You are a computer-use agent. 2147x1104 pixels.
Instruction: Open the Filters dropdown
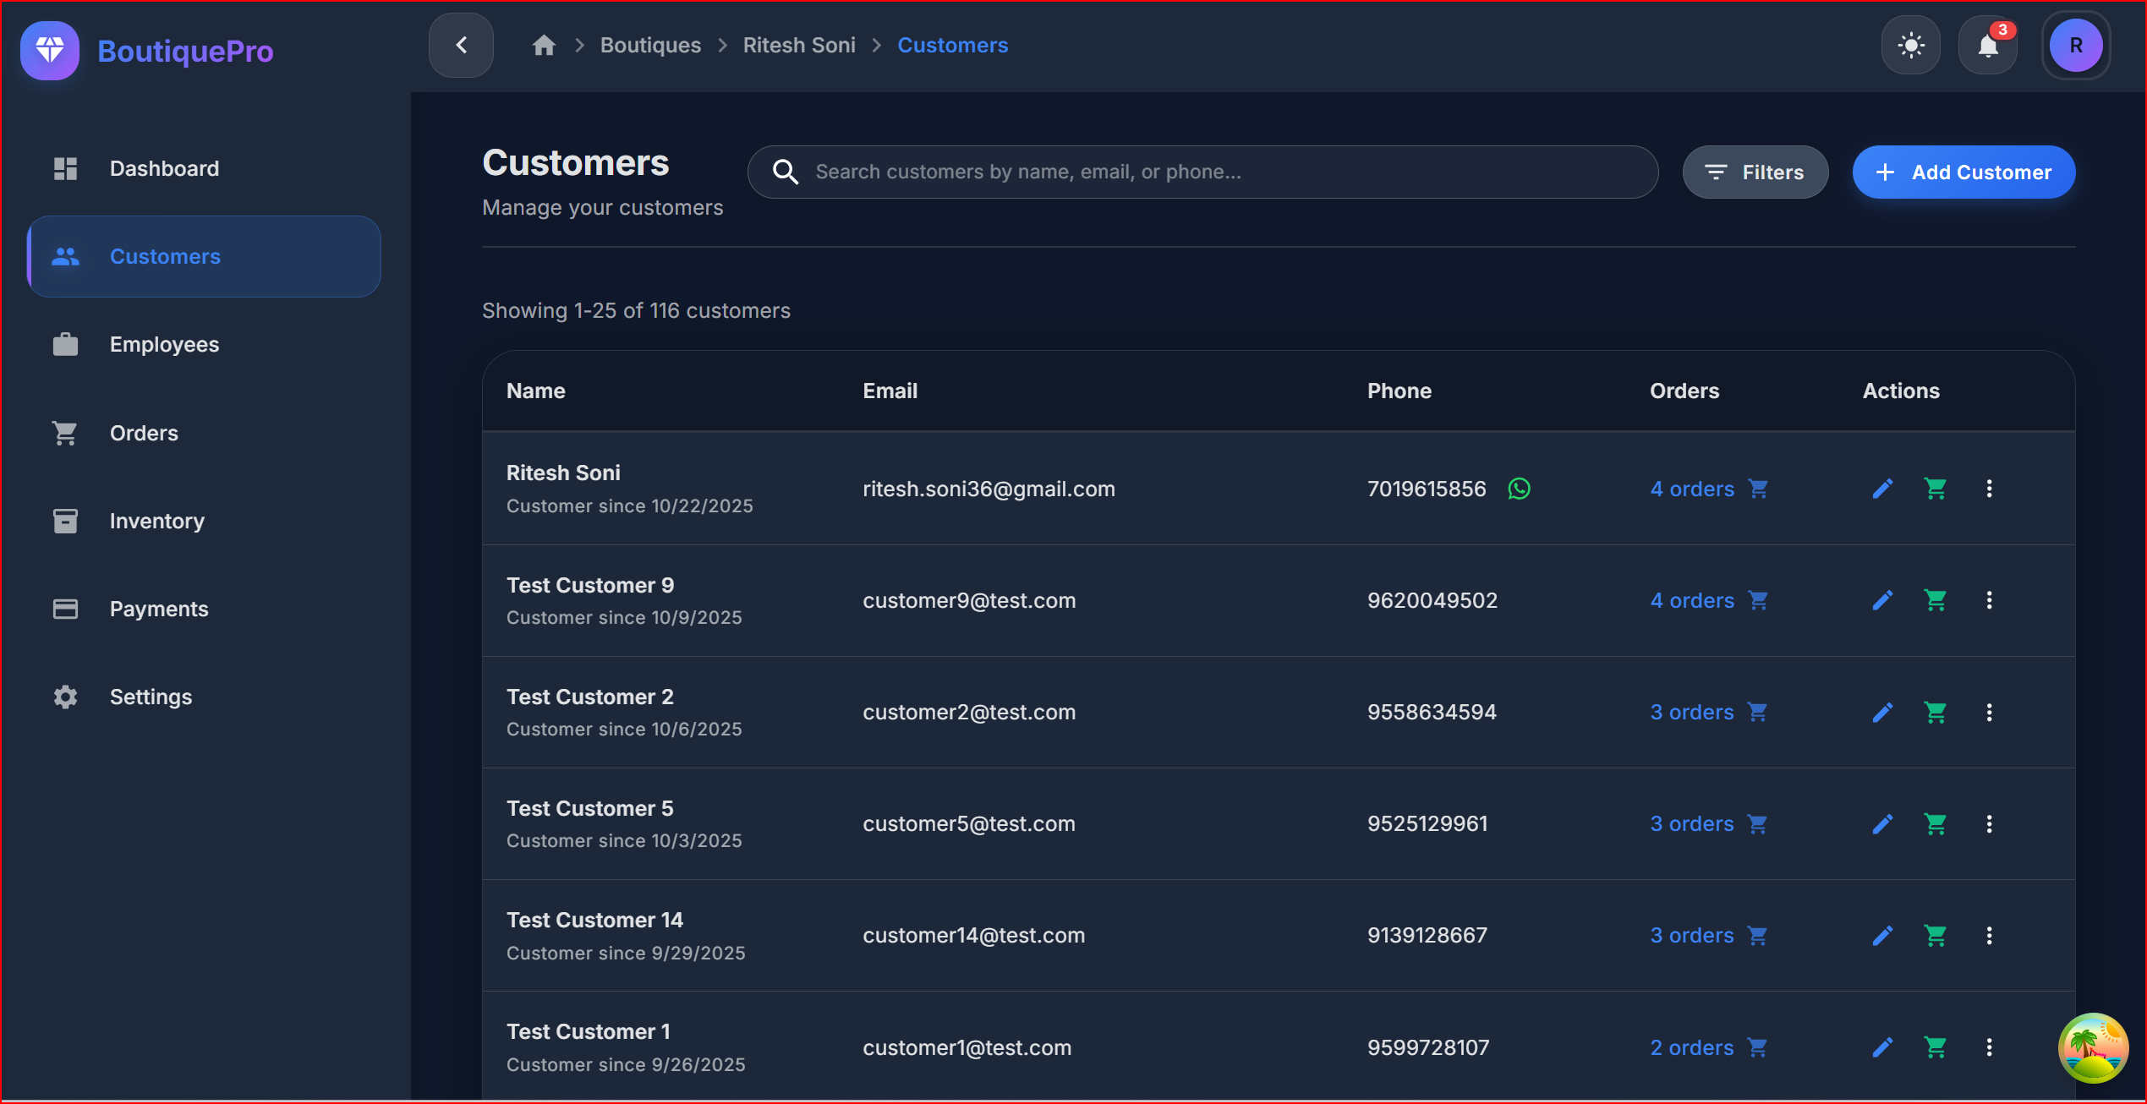[x=1754, y=172]
